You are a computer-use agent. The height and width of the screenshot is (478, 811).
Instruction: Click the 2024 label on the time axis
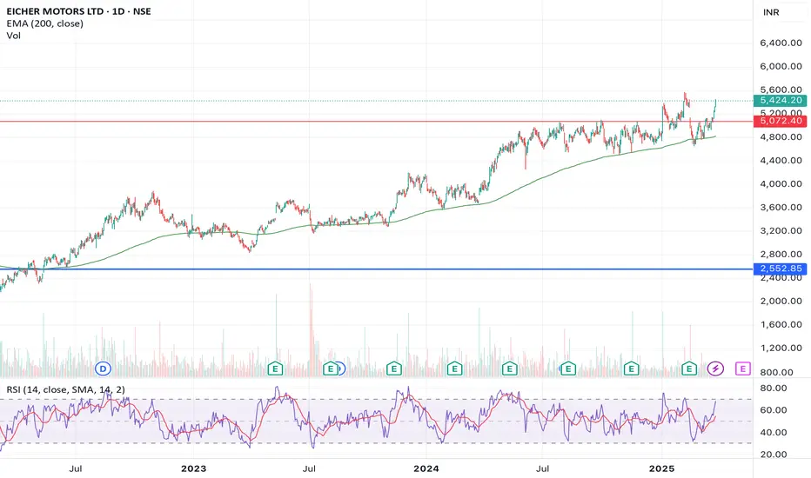(426, 468)
